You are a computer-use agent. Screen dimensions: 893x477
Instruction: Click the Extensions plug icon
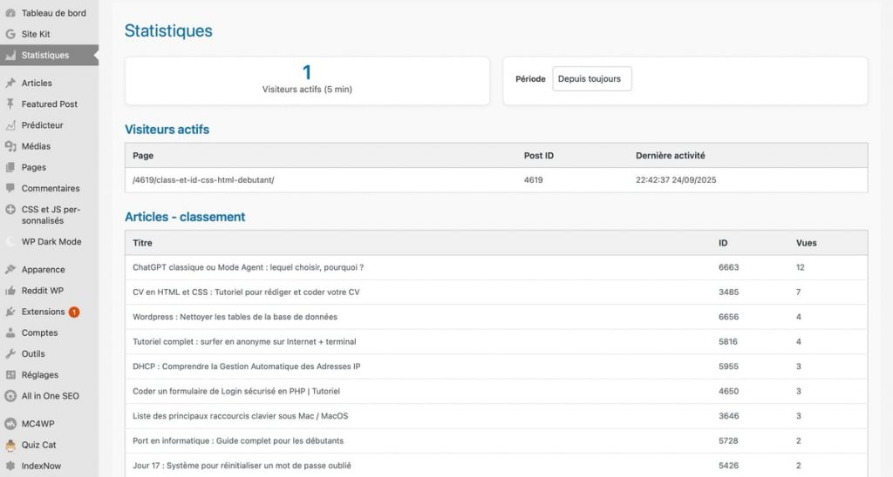pyautogui.click(x=10, y=312)
